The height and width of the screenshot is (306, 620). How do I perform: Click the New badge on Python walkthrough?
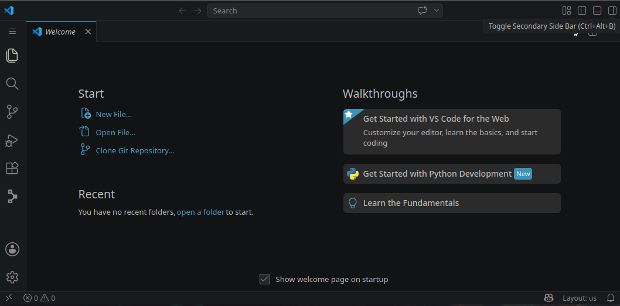coord(523,174)
